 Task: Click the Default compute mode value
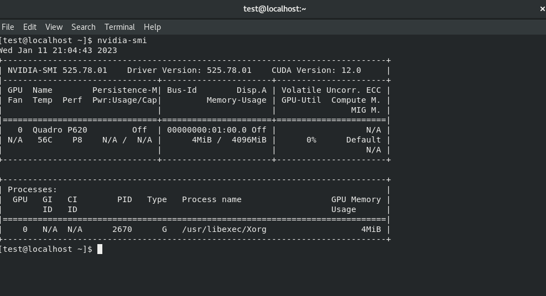tap(363, 140)
